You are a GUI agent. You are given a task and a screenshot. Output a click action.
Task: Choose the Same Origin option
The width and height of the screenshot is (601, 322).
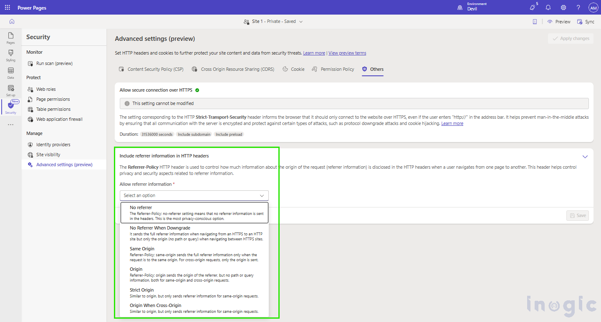pos(194,254)
